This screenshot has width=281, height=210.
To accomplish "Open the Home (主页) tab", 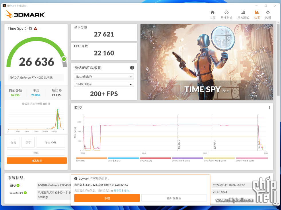I will pyautogui.click(x=212, y=15).
